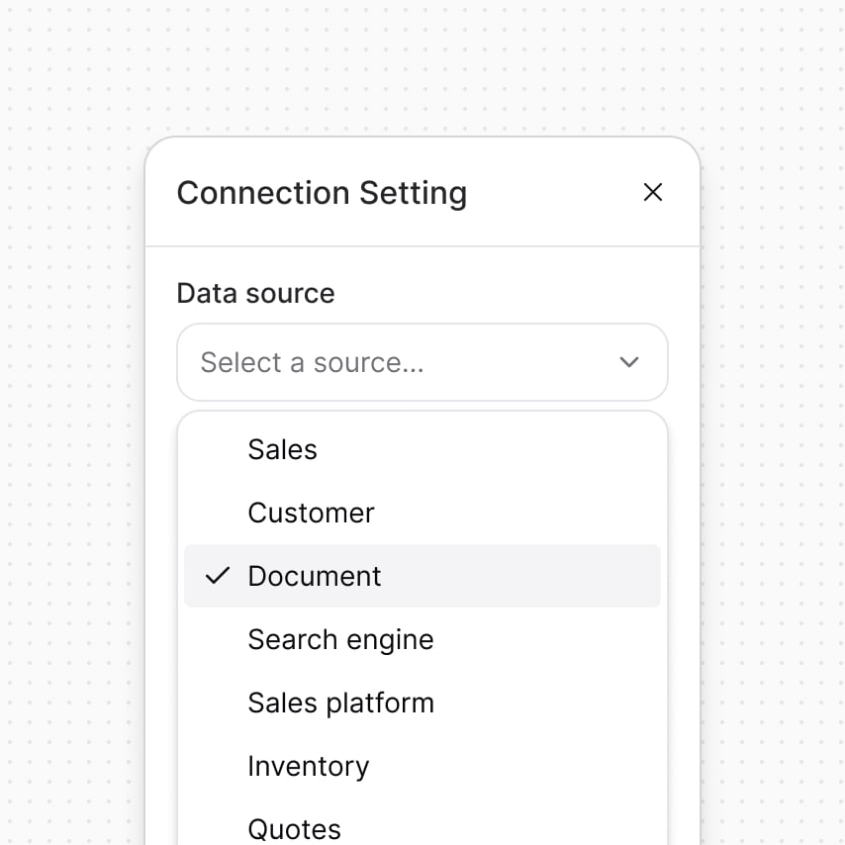Close the Connection Setting dialog
845x845 pixels.
652,192
